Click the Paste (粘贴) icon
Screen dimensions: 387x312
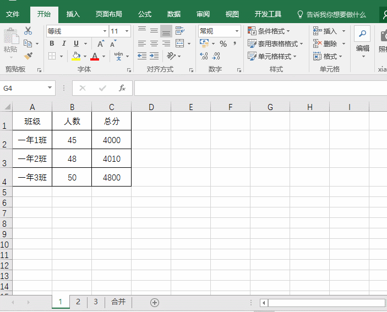point(11,37)
